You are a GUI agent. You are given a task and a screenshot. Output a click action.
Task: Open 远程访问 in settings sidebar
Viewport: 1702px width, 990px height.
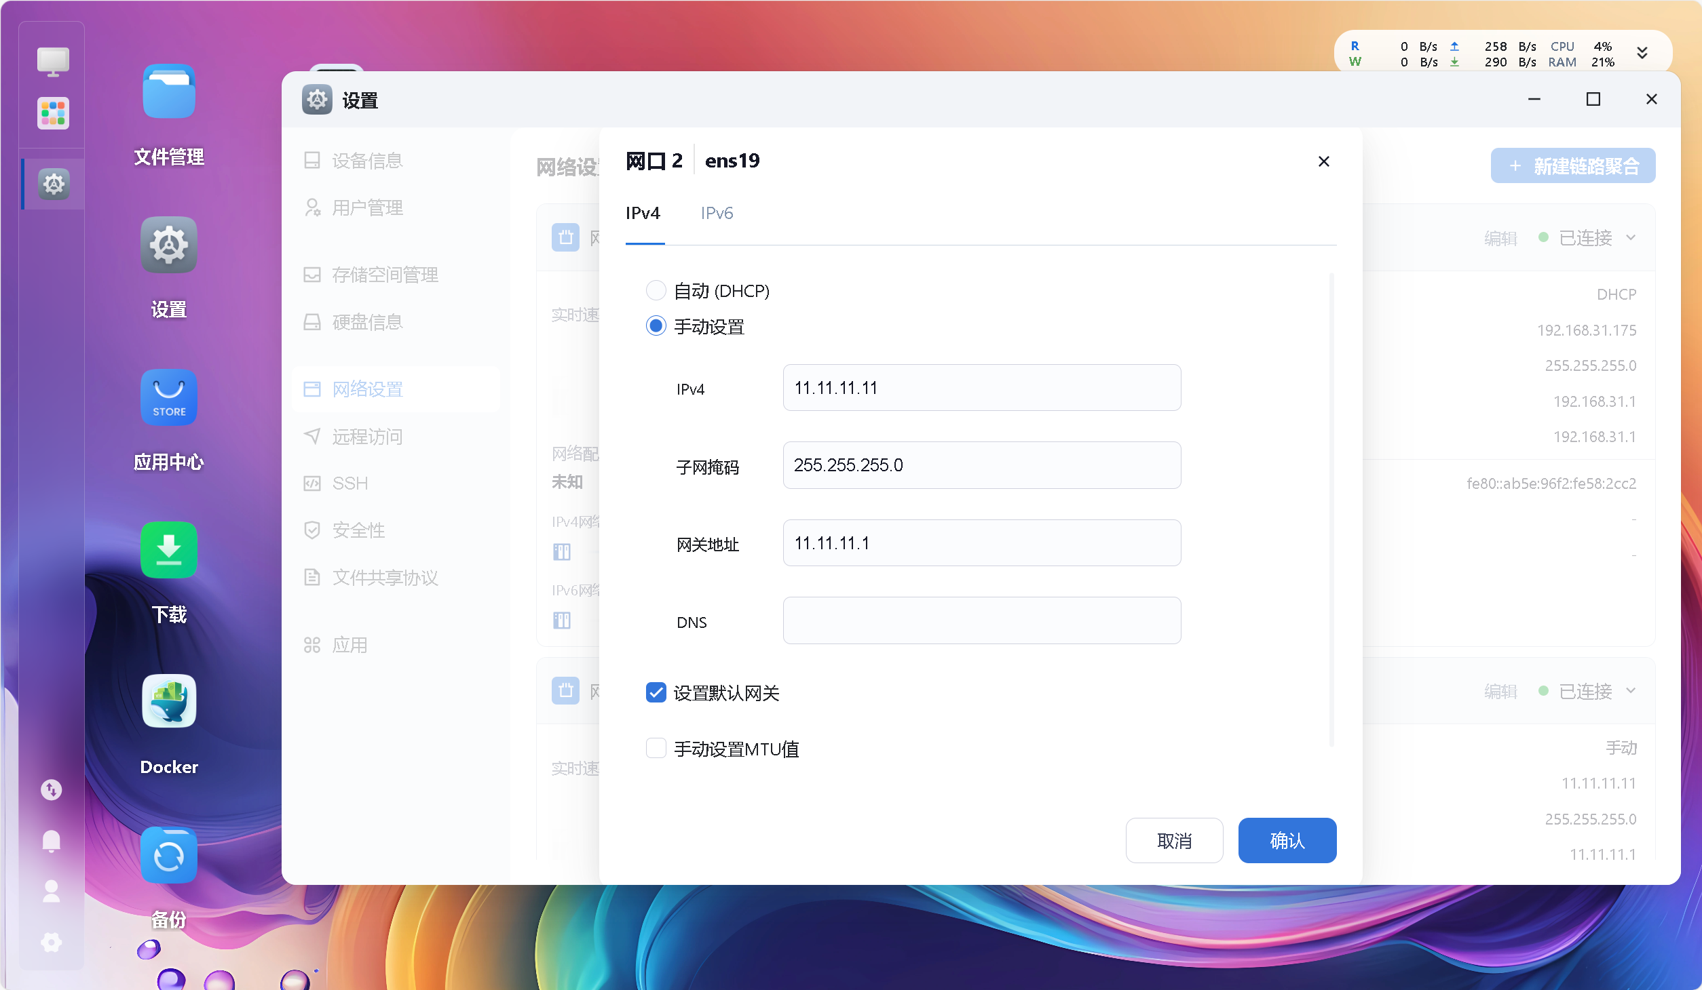[396, 436]
